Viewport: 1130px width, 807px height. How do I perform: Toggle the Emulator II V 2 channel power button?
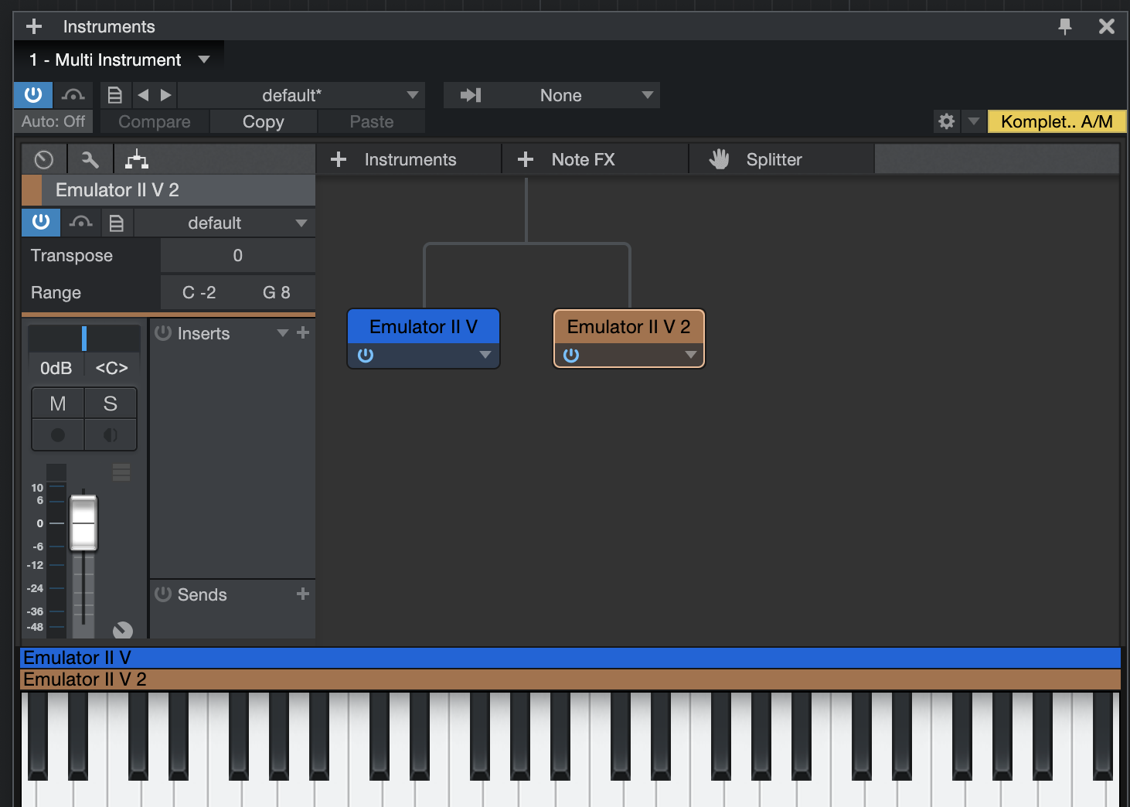pos(41,223)
